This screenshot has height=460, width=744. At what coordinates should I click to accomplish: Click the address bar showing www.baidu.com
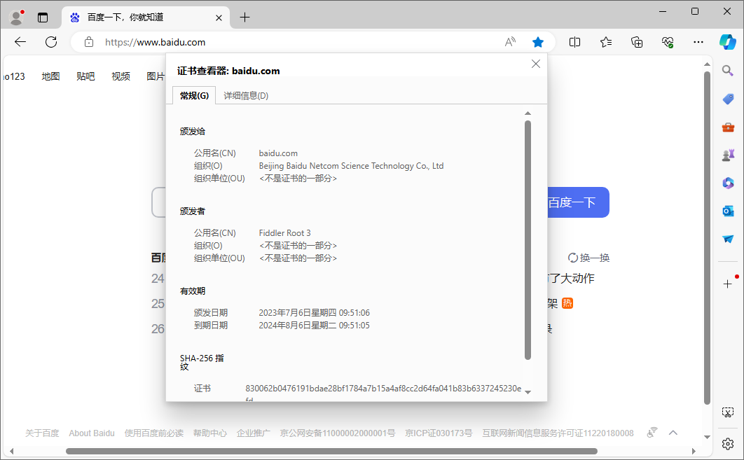coord(294,42)
